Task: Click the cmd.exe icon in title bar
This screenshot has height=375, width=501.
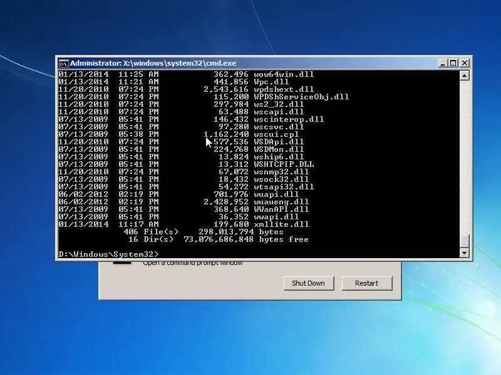Action: (64, 64)
